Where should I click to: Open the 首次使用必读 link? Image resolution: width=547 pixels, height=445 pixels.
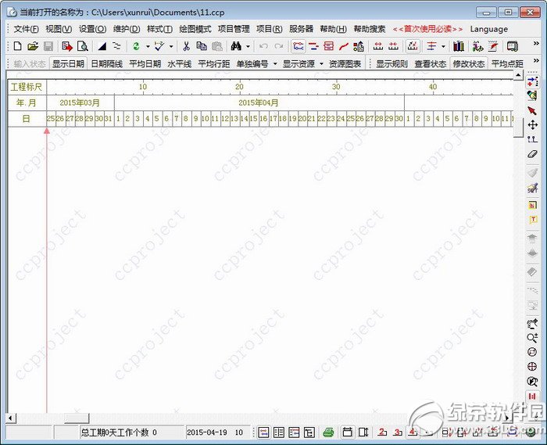[427, 29]
